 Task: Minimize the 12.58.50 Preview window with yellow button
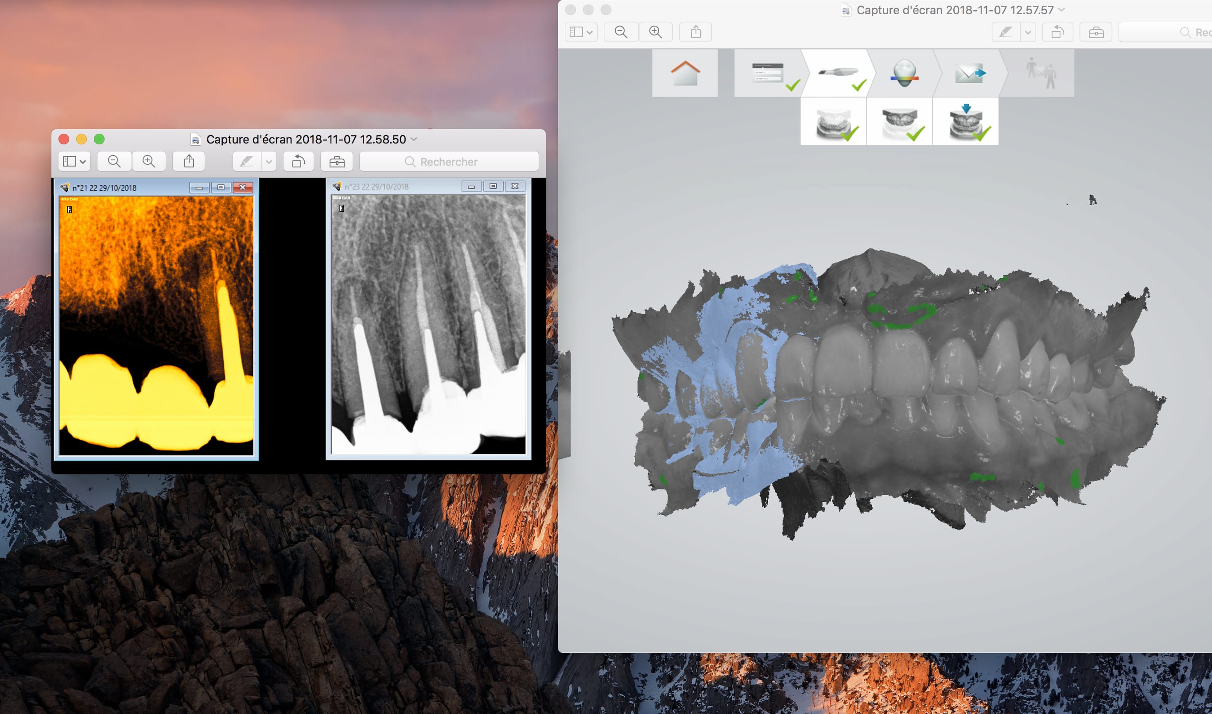(82, 139)
